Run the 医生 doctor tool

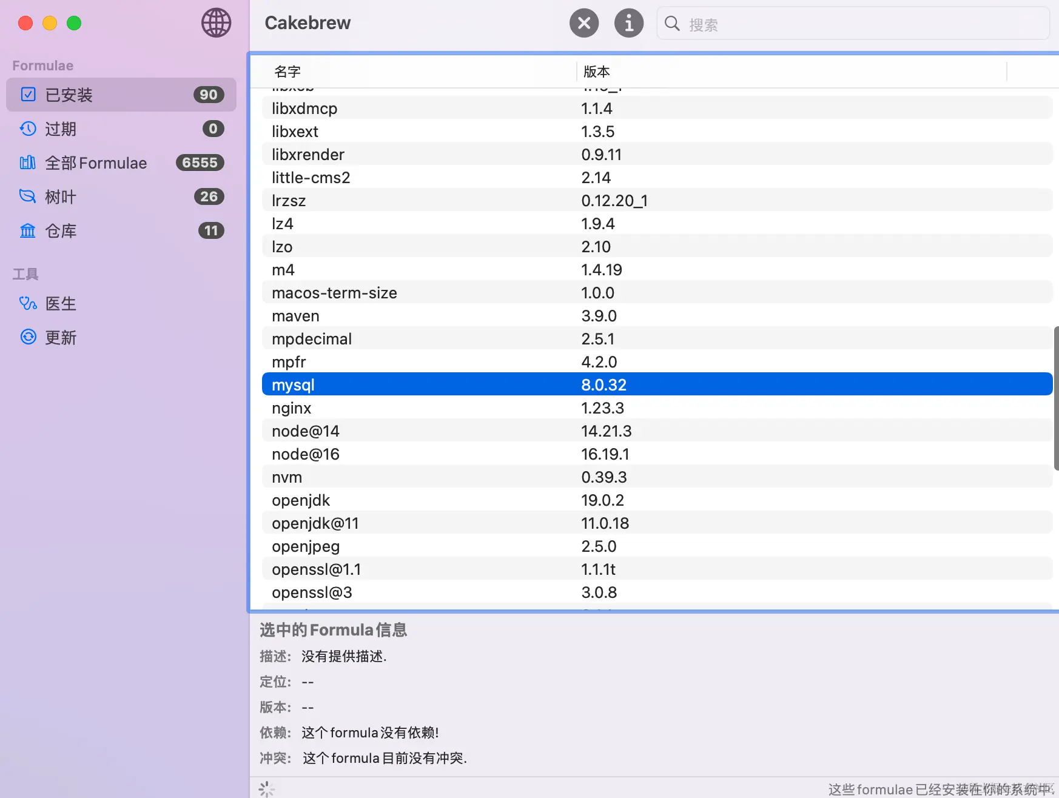point(121,303)
